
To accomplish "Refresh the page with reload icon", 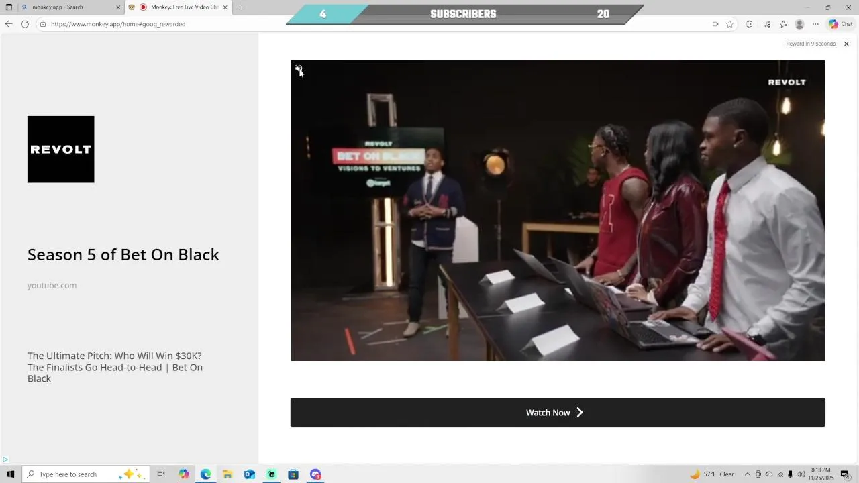I will pyautogui.click(x=25, y=24).
